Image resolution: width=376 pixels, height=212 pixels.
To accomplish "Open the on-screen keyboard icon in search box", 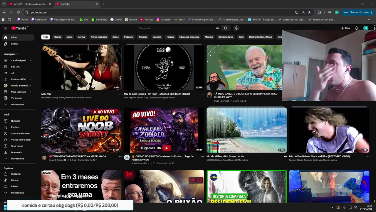I will tap(218, 28).
